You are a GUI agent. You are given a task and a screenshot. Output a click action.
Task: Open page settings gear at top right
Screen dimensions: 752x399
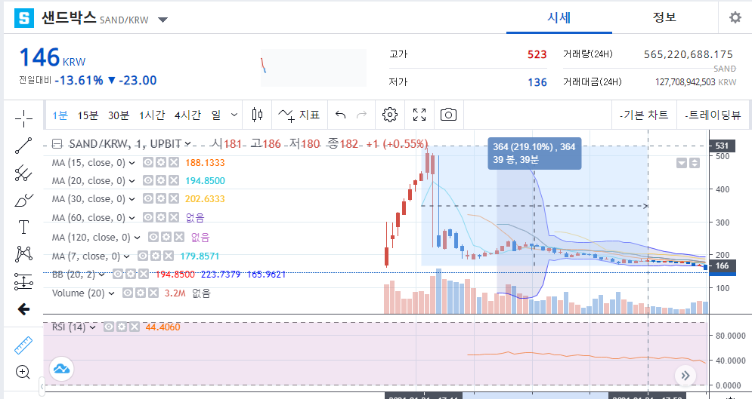(x=735, y=17)
